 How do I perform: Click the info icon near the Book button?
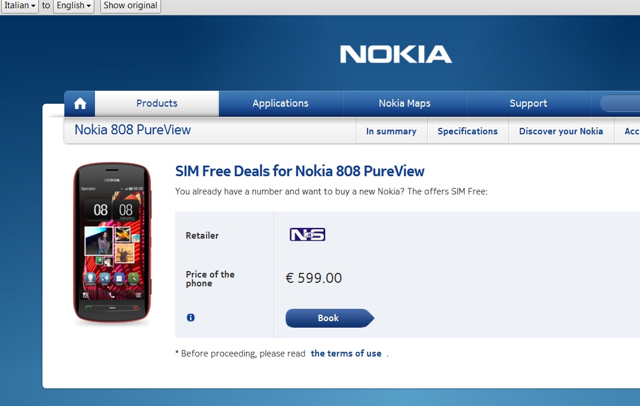[190, 317]
